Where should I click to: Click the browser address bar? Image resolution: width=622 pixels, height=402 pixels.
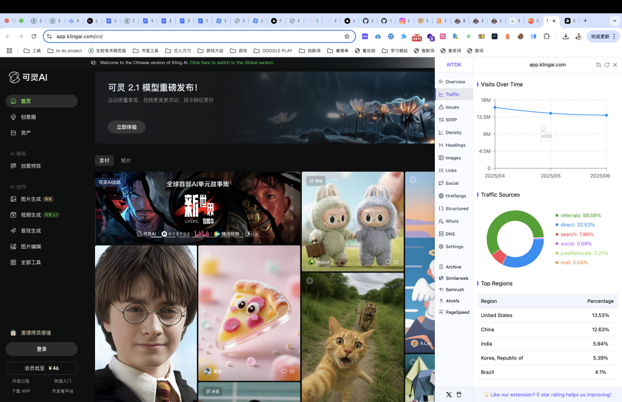tap(198, 36)
